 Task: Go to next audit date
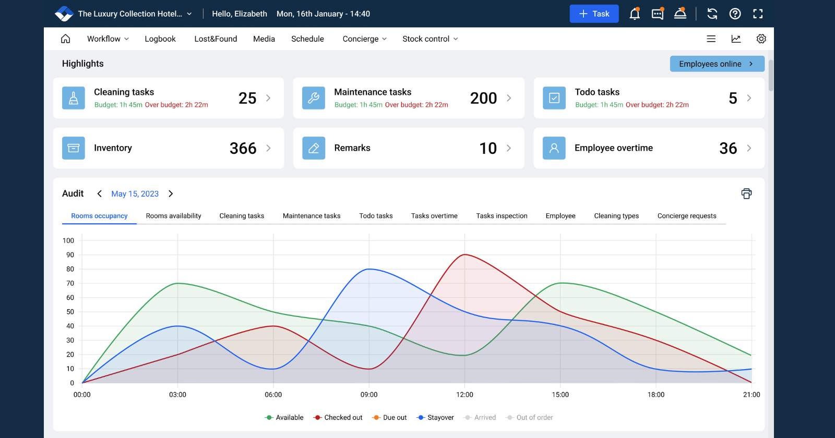pos(171,194)
